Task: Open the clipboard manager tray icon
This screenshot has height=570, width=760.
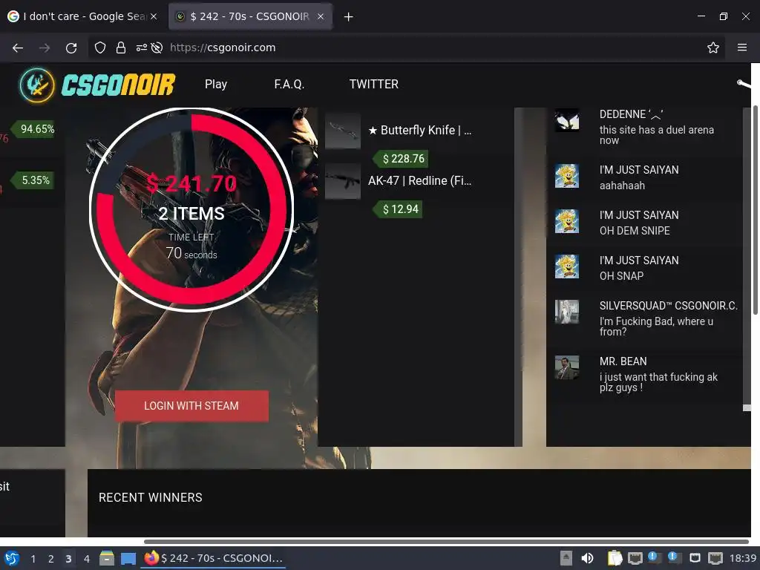Action: 615,558
